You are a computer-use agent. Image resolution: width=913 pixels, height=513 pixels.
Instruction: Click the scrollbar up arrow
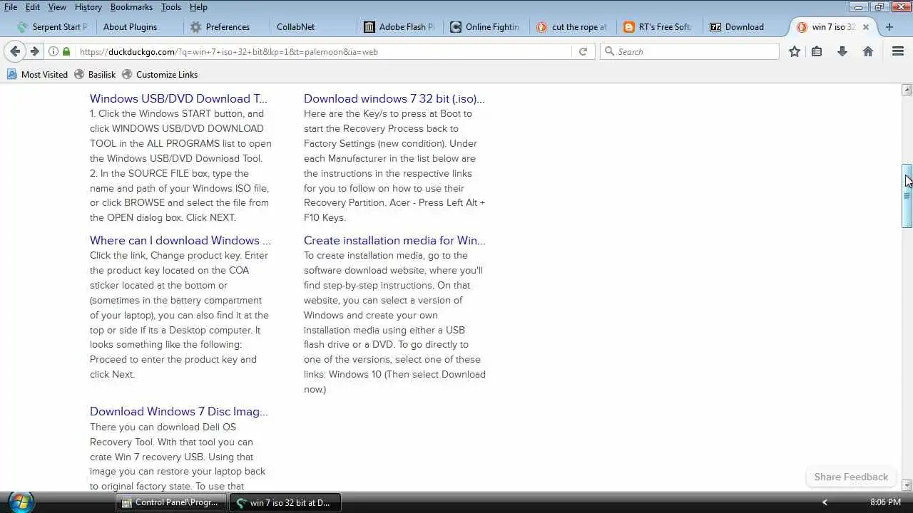pos(907,90)
